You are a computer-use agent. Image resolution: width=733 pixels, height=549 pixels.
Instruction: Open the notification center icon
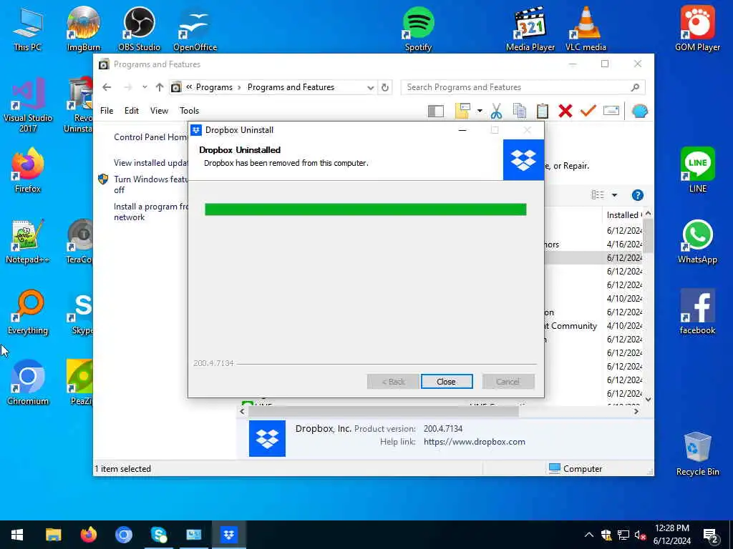click(x=711, y=535)
